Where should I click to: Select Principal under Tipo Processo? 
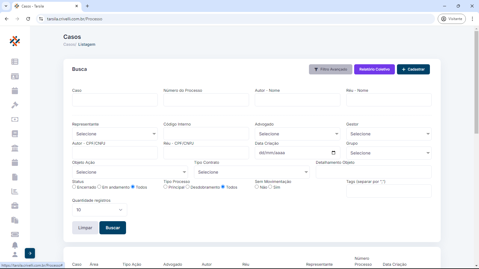tap(166, 187)
